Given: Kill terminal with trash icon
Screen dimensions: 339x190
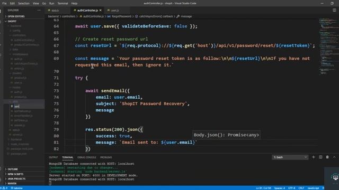Looking at the screenshot, I should point(327,157).
